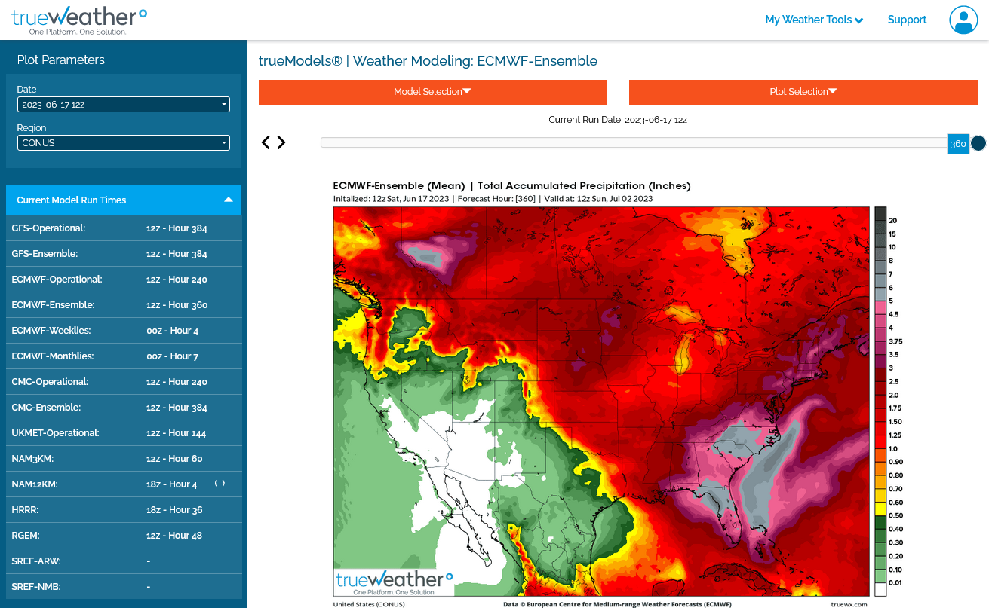Click the 12z - Hour 48 value for RGEM
This screenshot has height=608, width=989.
coord(174,536)
